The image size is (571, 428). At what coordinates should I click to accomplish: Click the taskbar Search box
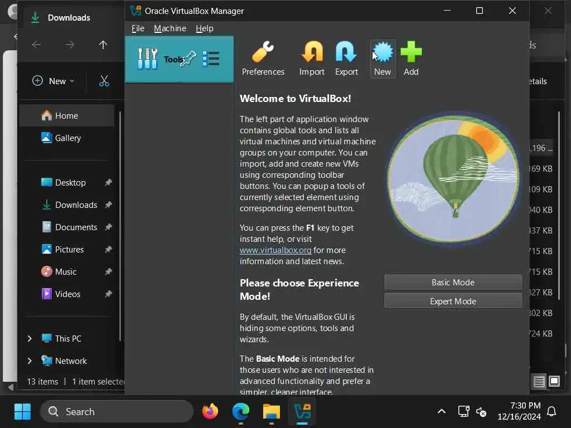pos(117,412)
